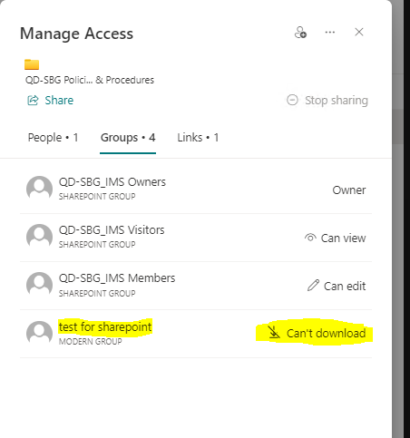Click the Stop sharing button
410x438 pixels.
327,100
